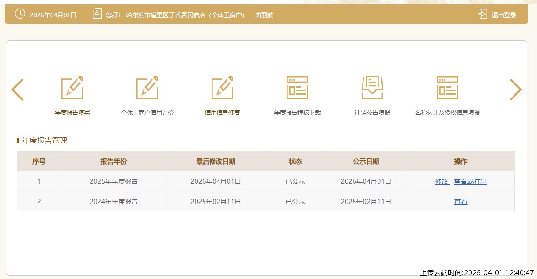This screenshot has height=279, width=537.
Task: Click 查看 for the 2024年年度报告
Action: (461, 202)
